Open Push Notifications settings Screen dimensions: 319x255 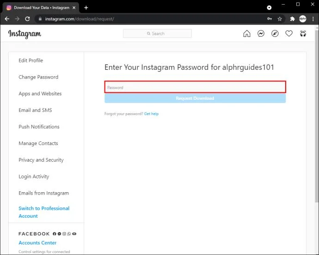39,127
